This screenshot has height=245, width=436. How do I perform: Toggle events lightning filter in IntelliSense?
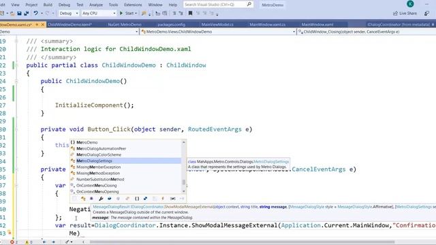pos(163,198)
